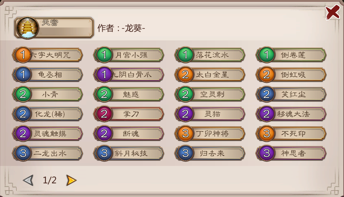Click the green cost orb on 小青
This screenshot has width=344, height=197.
[23, 94]
